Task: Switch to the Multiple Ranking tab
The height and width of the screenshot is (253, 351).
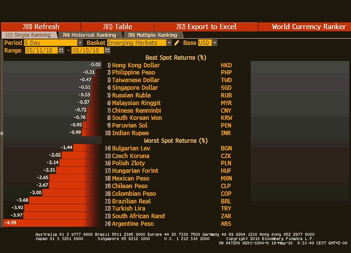Action: 153,35
